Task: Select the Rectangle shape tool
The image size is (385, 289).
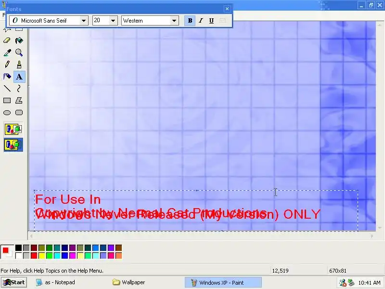Action: 7,100
